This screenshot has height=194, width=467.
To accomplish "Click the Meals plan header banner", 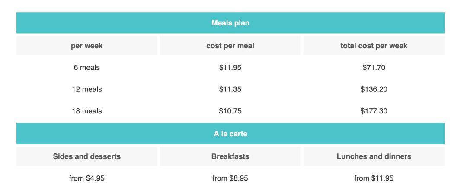I will [x=230, y=23].
